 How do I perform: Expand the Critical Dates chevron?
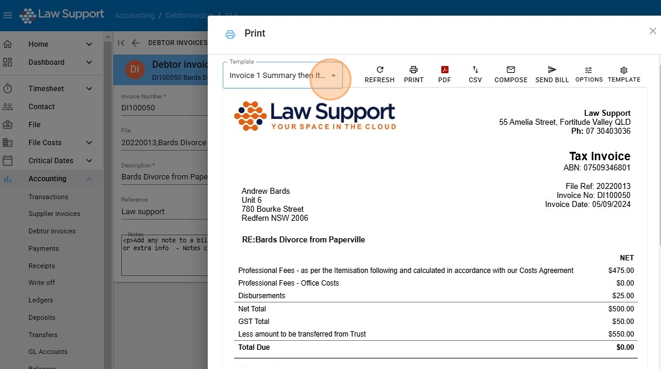(x=89, y=161)
